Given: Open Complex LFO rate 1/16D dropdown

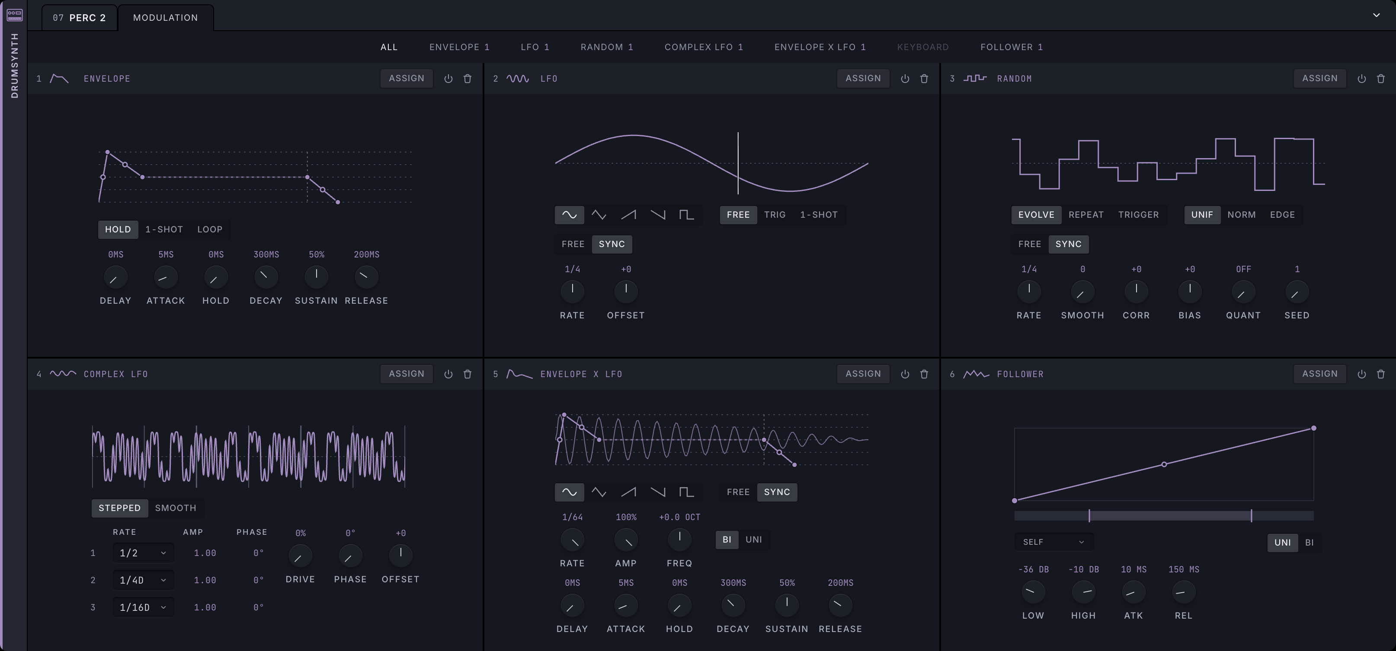Looking at the screenshot, I should coord(143,607).
